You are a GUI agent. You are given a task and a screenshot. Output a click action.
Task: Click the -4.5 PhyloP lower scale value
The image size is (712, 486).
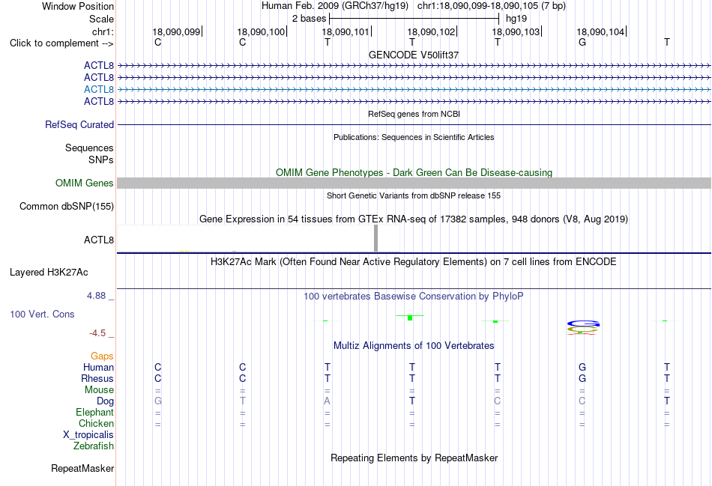97,333
